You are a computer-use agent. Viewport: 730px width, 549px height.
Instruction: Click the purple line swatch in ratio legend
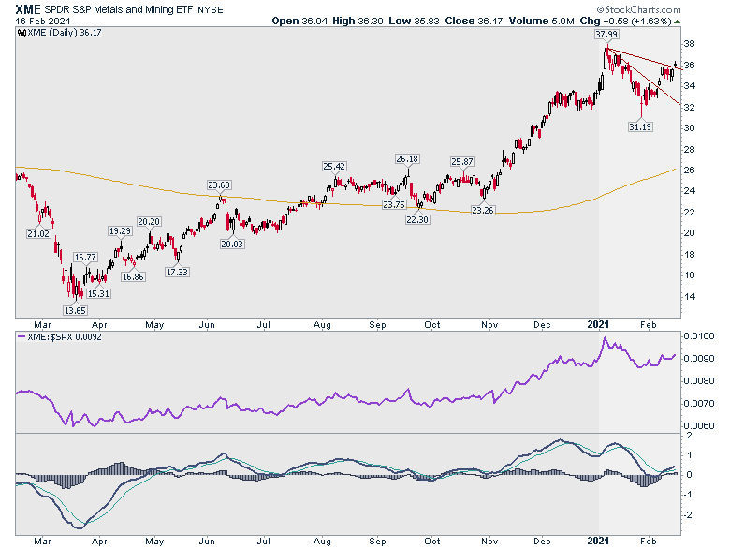(22, 336)
